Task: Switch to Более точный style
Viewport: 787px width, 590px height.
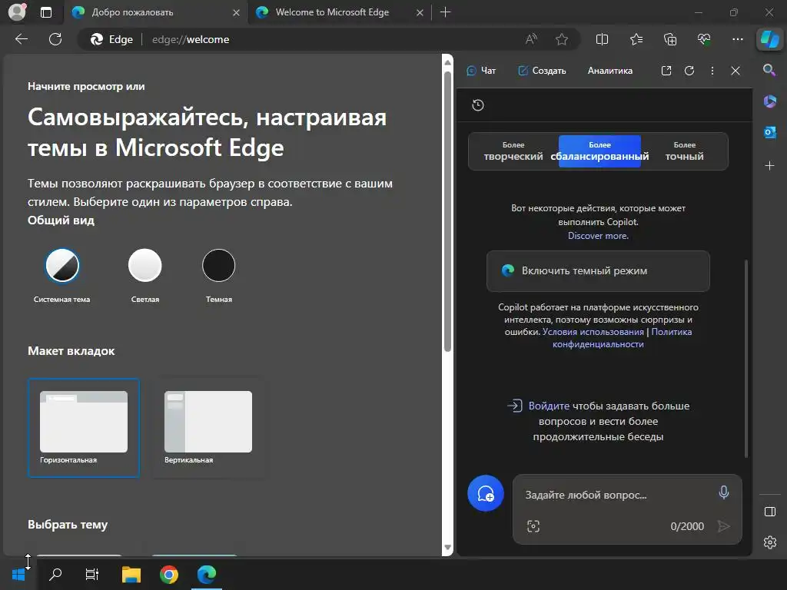Action: (684, 151)
